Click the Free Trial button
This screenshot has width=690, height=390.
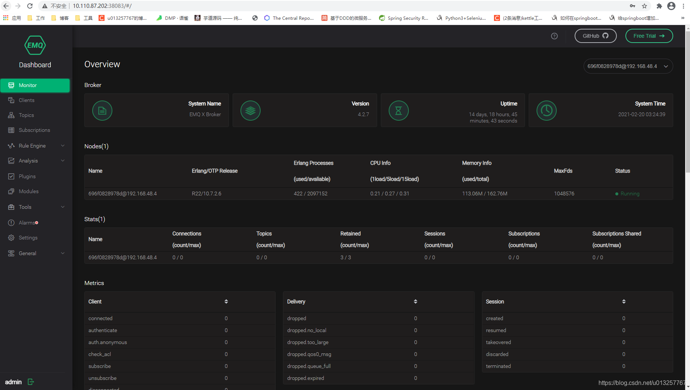649,36
